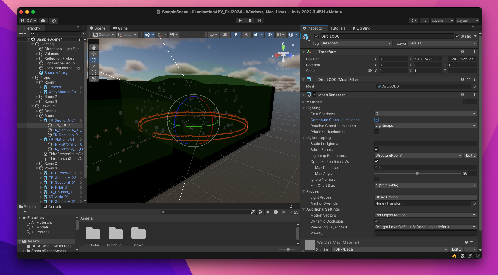Toggle Dirt_LOD0 active checkbox
The image size is (498, 275).
click(316, 36)
